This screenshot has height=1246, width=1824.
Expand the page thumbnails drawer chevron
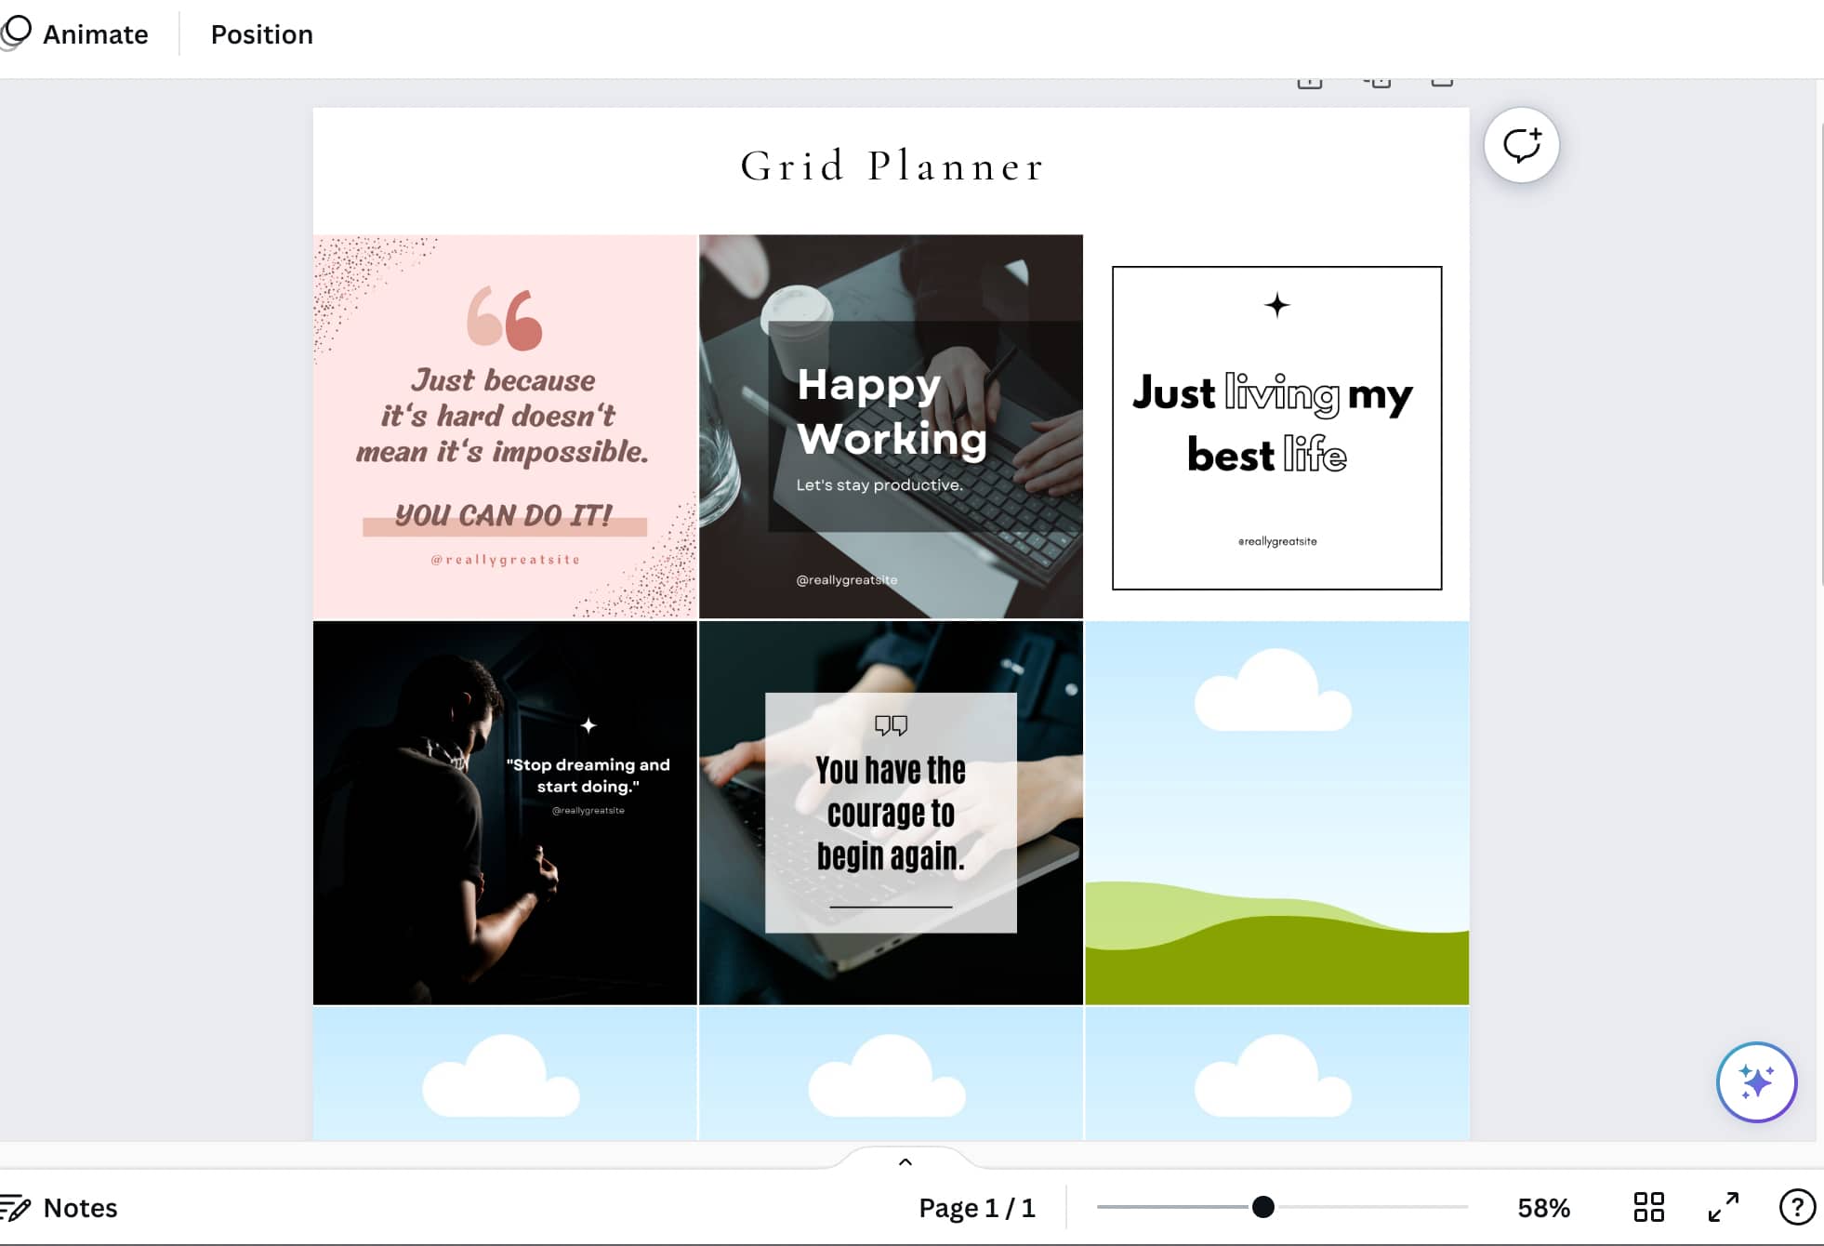pyautogui.click(x=905, y=1161)
